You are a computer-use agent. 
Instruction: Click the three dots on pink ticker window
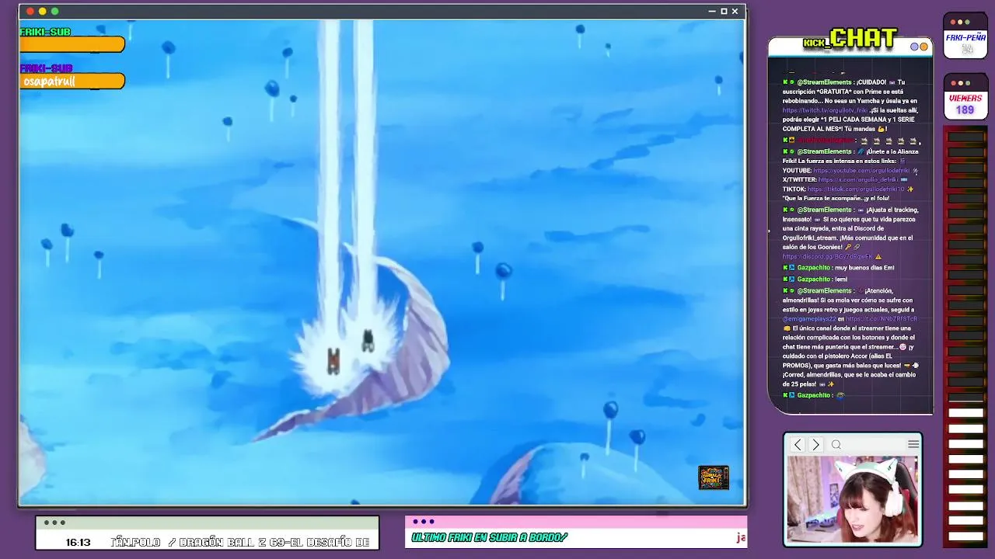point(424,522)
